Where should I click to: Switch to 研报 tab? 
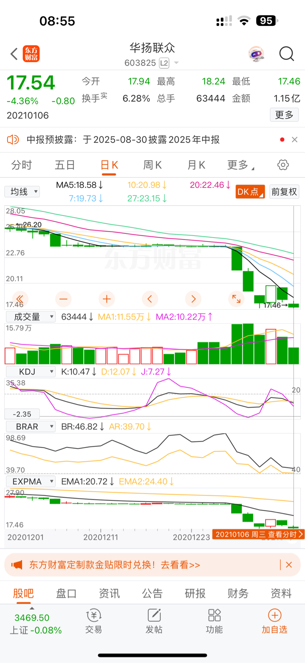[195, 594]
